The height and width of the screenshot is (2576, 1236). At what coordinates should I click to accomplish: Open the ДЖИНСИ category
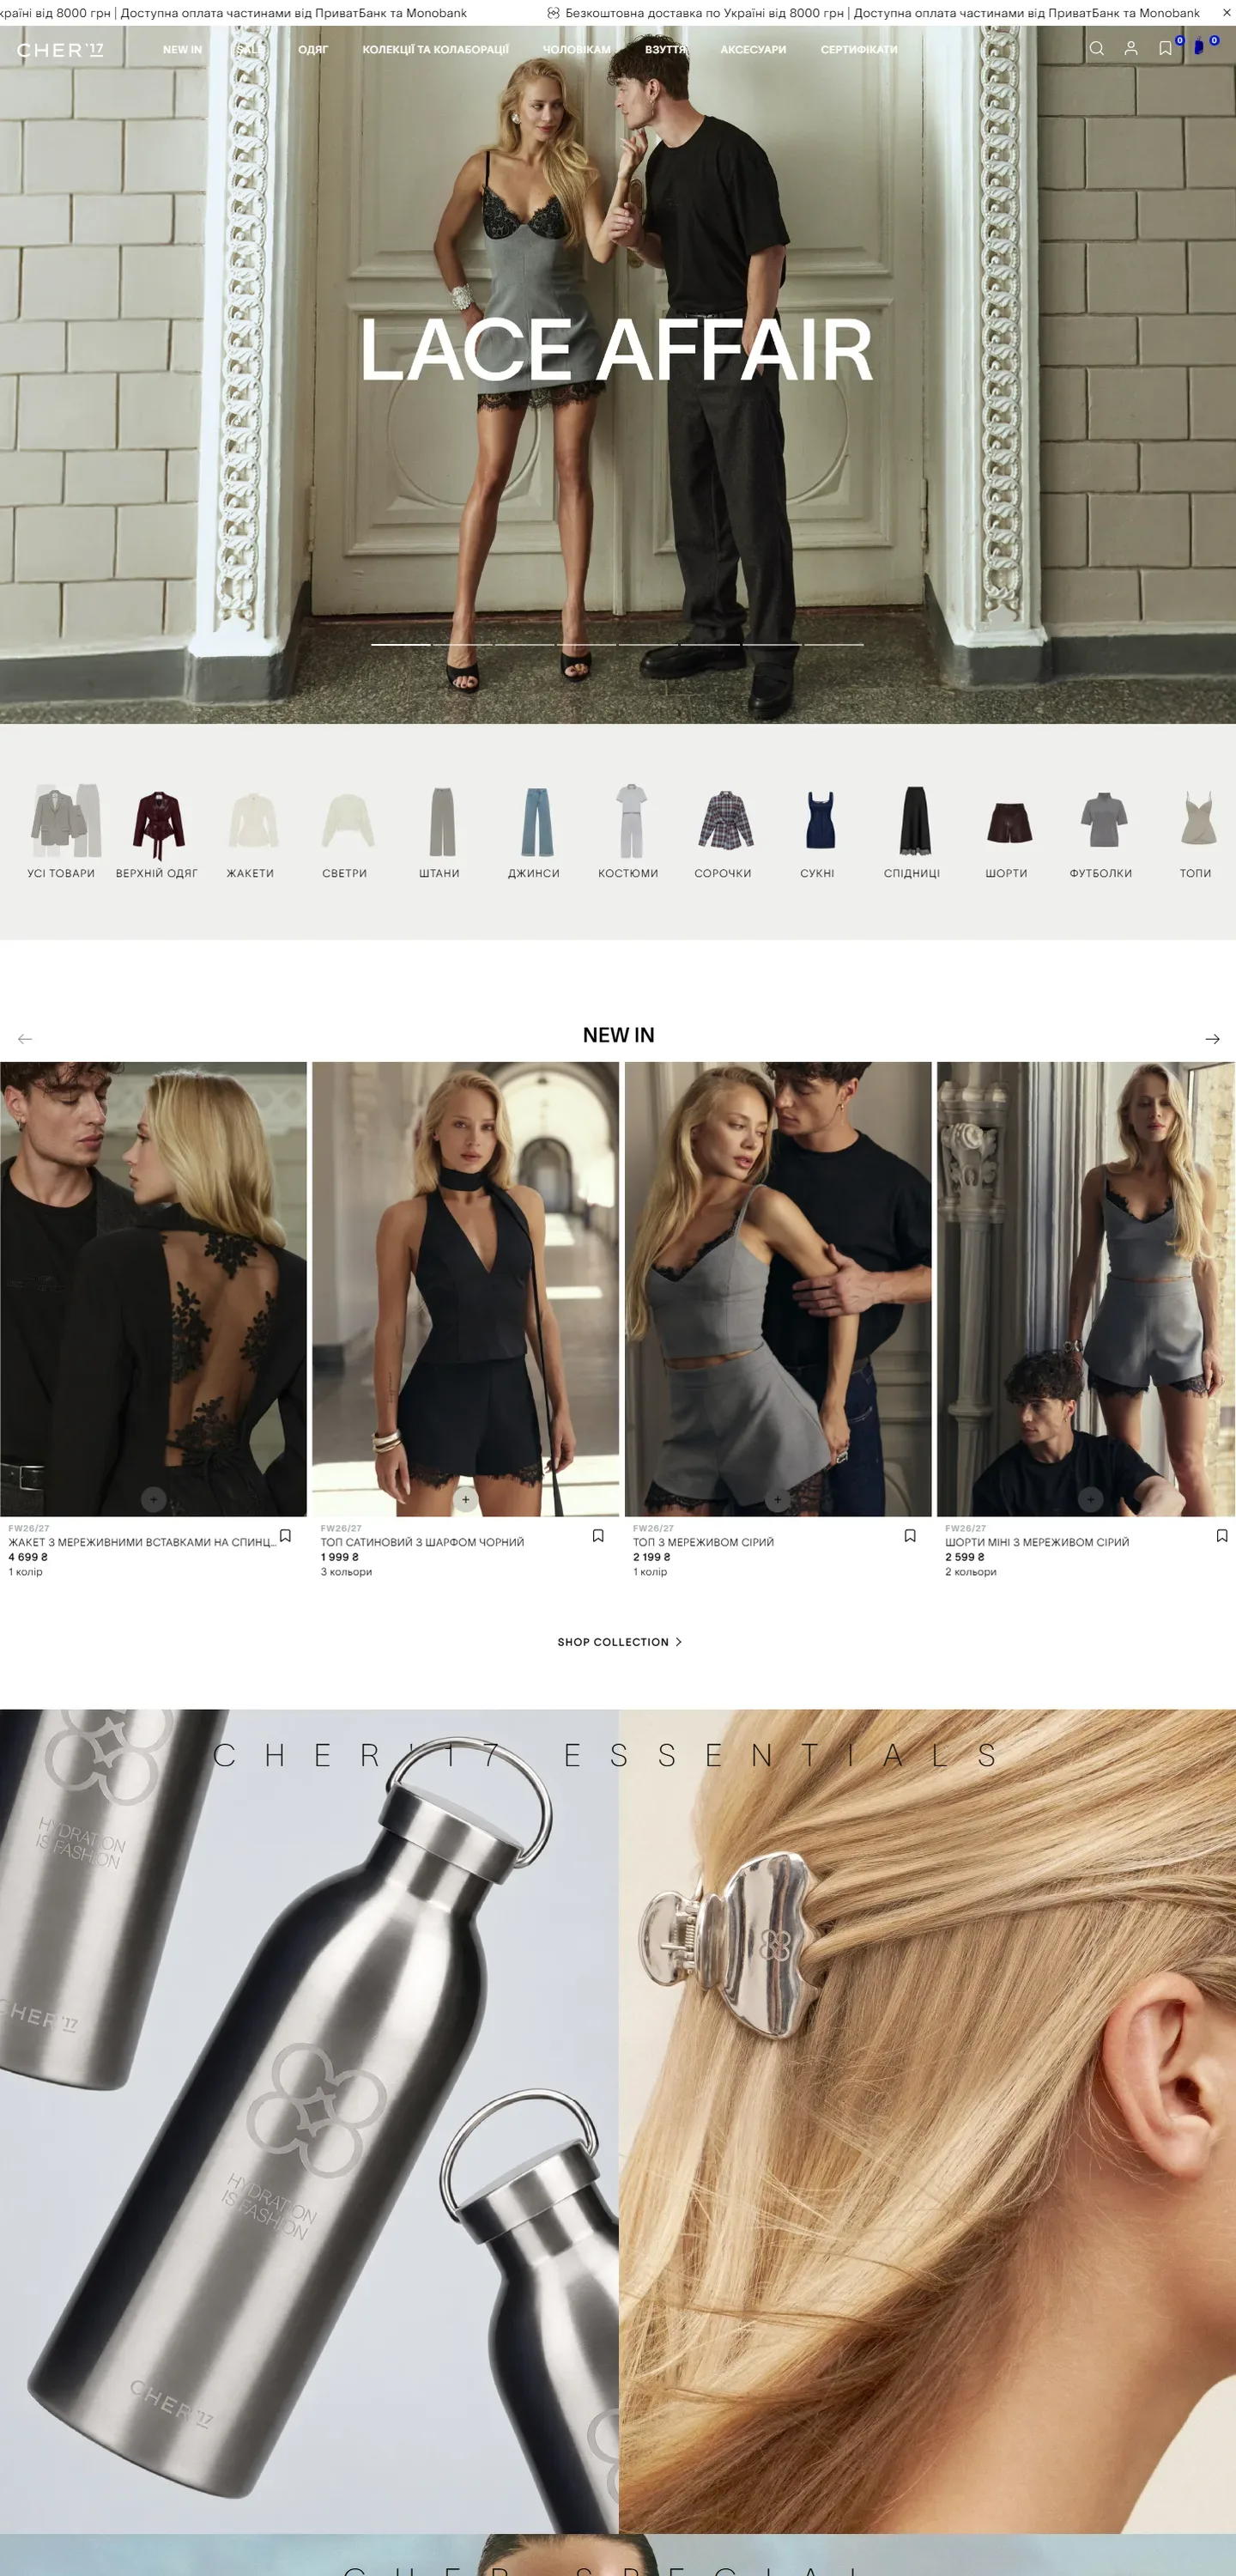point(534,832)
